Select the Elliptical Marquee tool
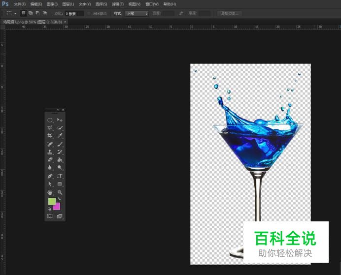Image resolution: width=341 pixels, height=275 pixels. pyautogui.click(x=50, y=120)
